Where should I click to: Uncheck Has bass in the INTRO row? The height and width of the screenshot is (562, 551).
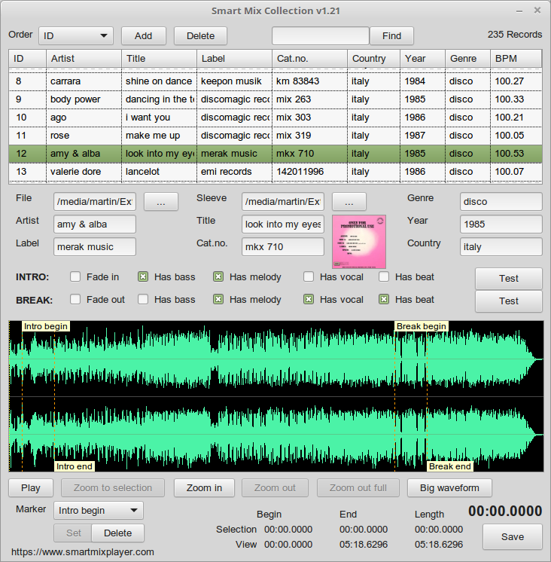[x=143, y=277]
